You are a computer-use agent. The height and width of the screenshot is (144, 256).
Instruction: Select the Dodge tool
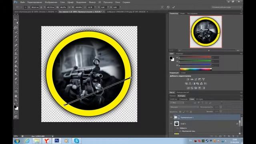click(16, 75)
